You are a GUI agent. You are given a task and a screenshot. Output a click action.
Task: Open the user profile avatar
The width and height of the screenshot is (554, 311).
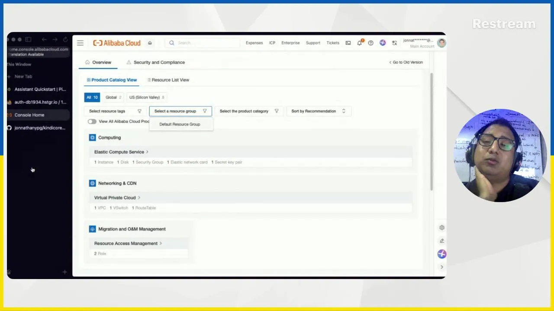(441, 43)
